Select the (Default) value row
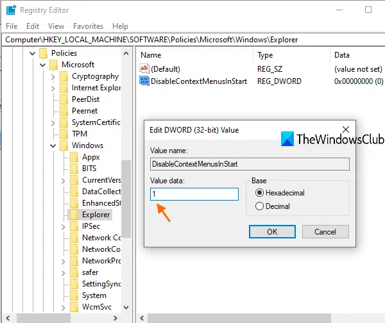This screenshot has height=323, width=385. click(261, 69)
